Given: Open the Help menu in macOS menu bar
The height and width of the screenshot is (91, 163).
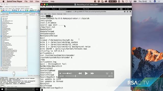Looking at the screenshot, I should (52, 1).
